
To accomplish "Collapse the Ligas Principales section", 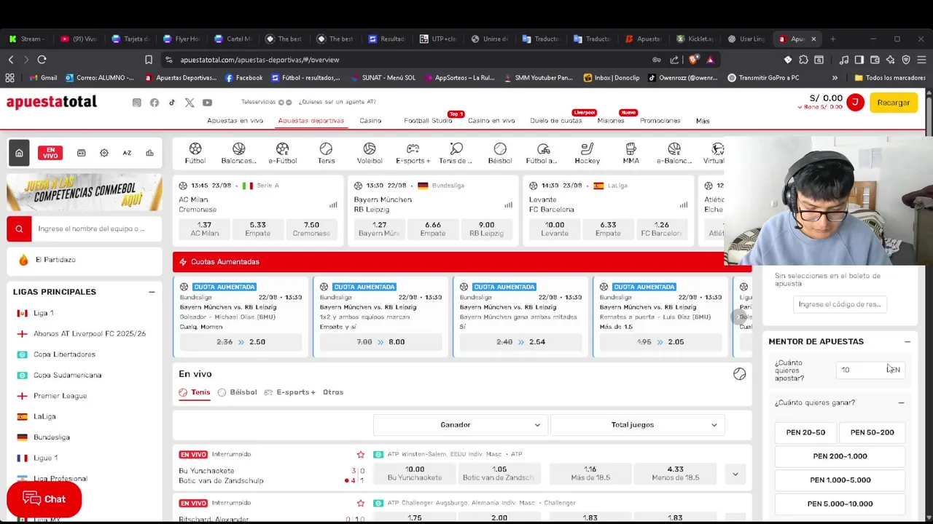I will coord(152,292).
